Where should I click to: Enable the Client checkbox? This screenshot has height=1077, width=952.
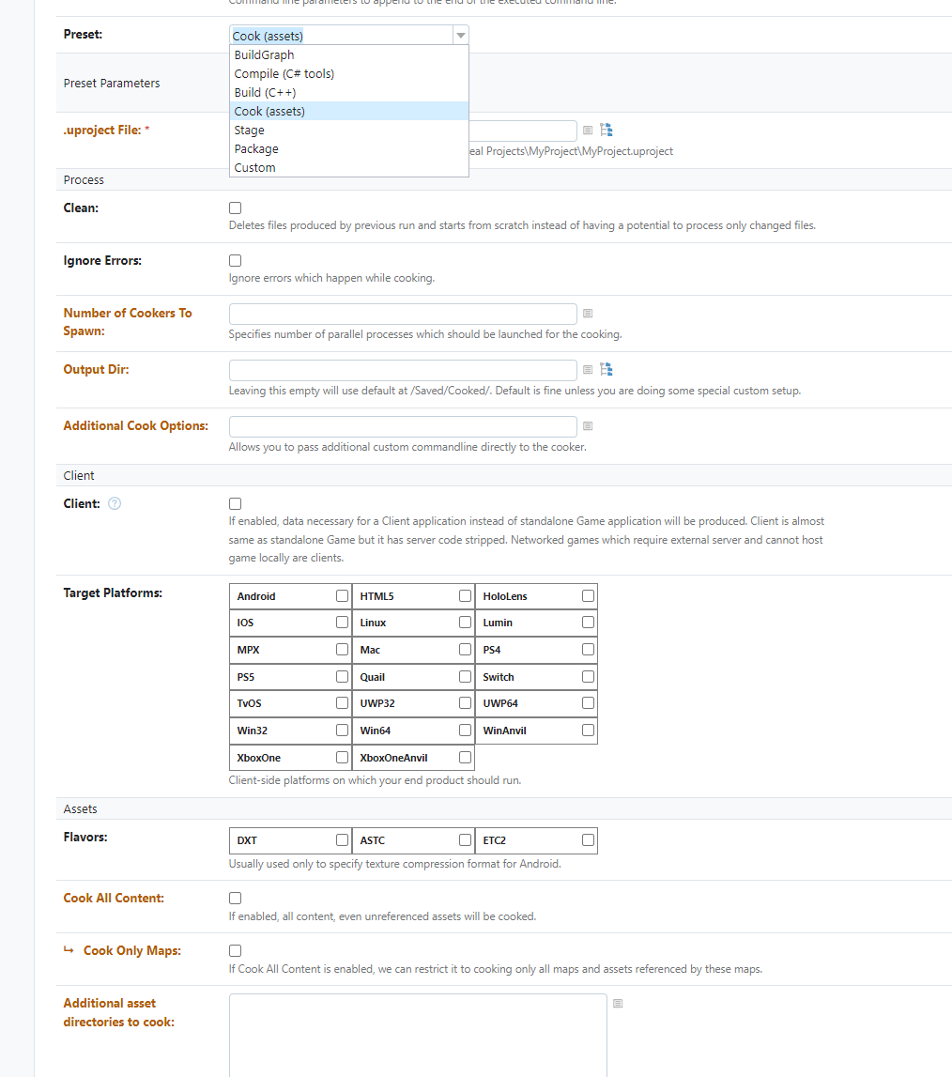(x=236, y=503)
